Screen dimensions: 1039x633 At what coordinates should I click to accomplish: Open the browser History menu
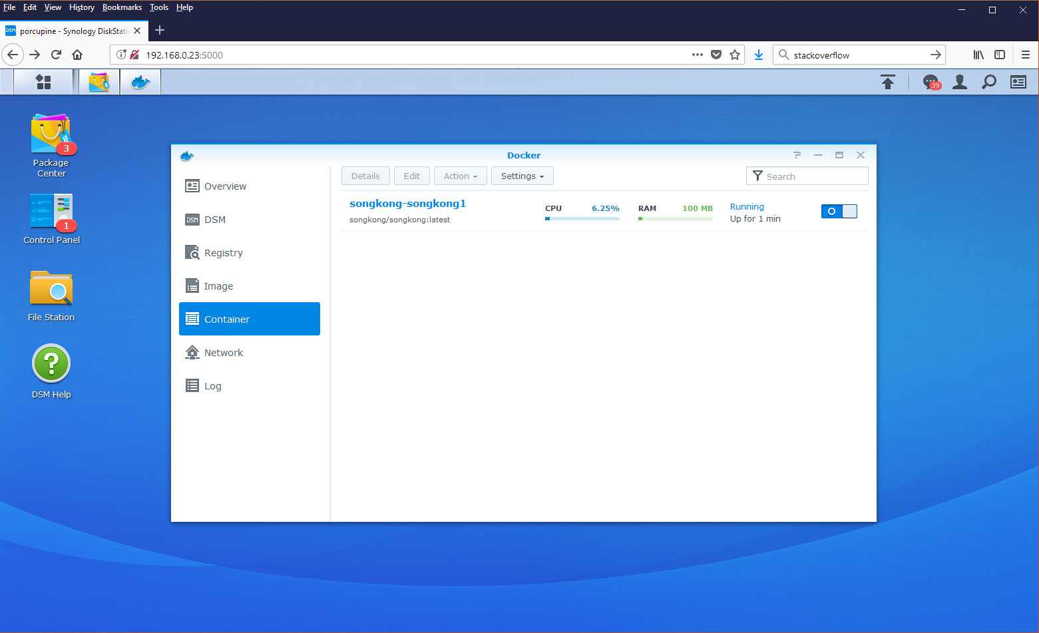point(82,7)
